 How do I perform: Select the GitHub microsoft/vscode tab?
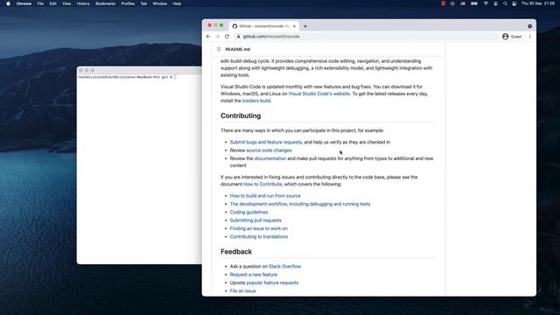pyautogui.click(x=264, y=26)
